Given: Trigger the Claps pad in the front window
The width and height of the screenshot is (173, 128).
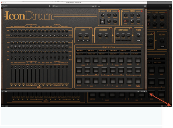Looking at the screenshot, I should point(138,60).
